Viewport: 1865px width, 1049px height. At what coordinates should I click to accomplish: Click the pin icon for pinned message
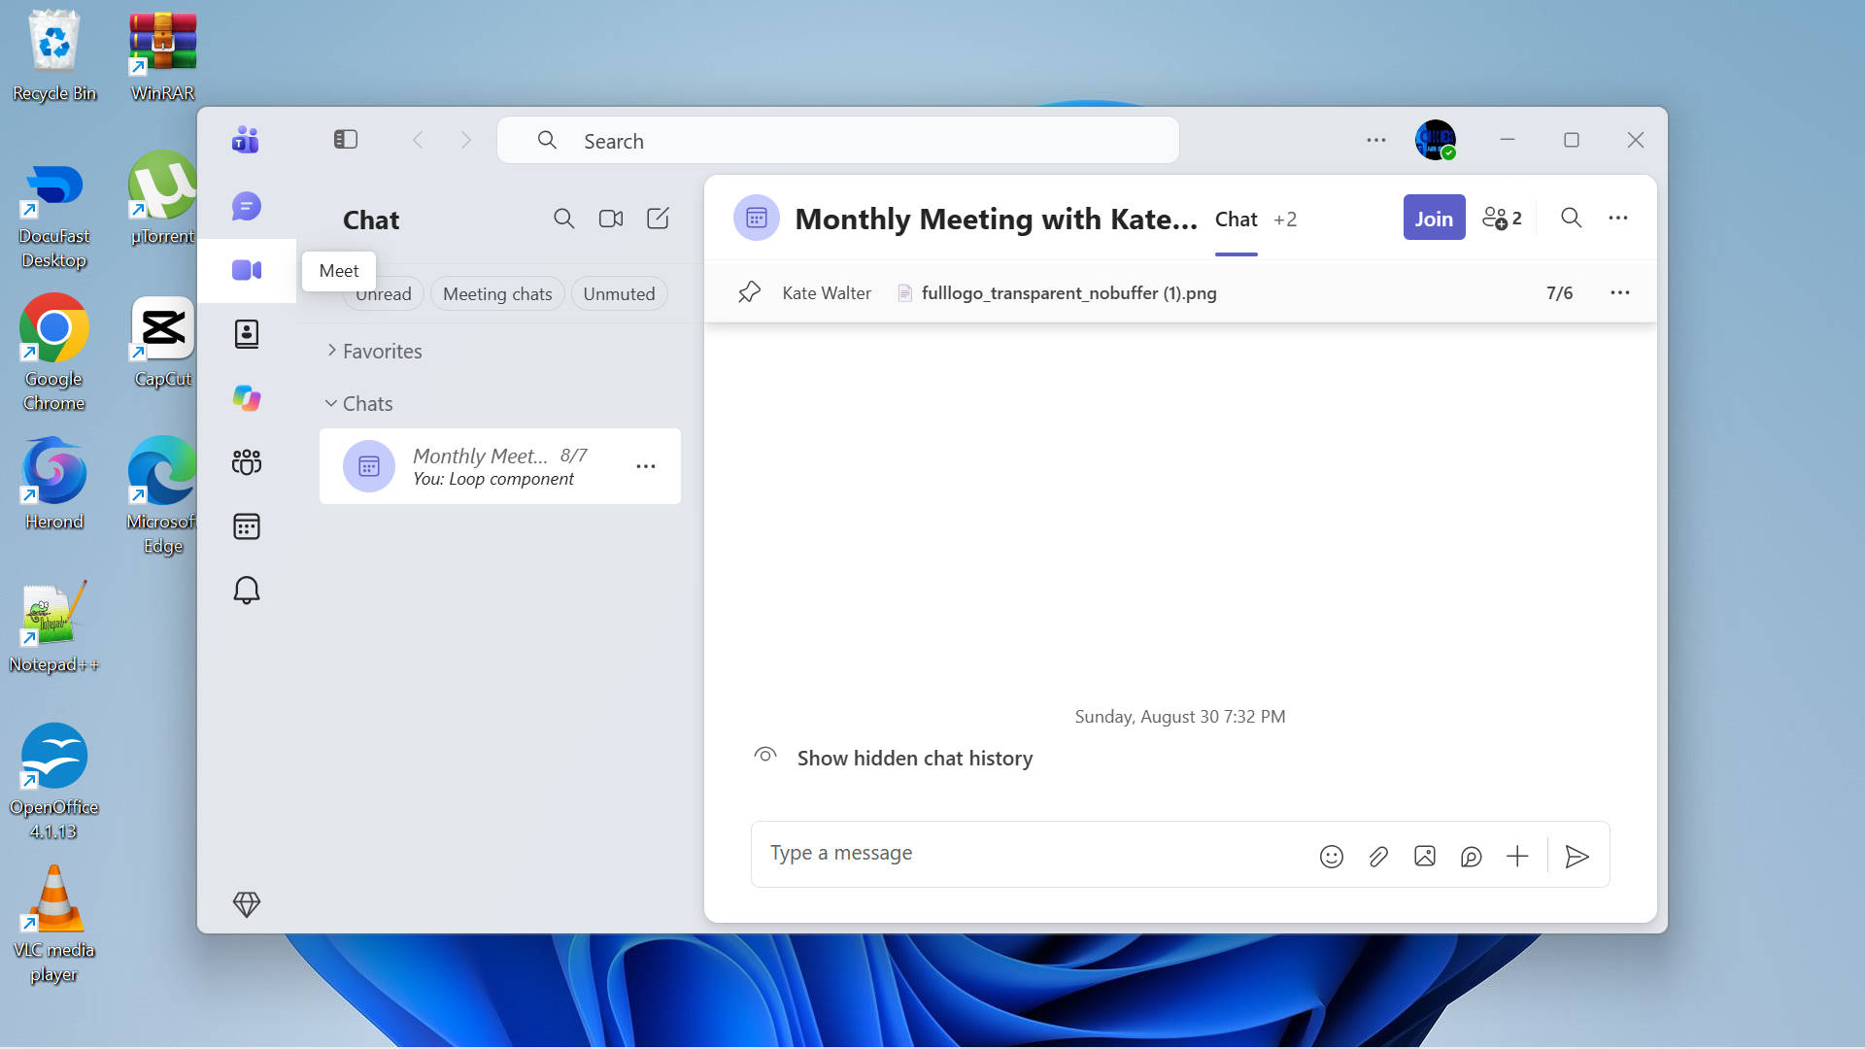(x=749, y=292)
